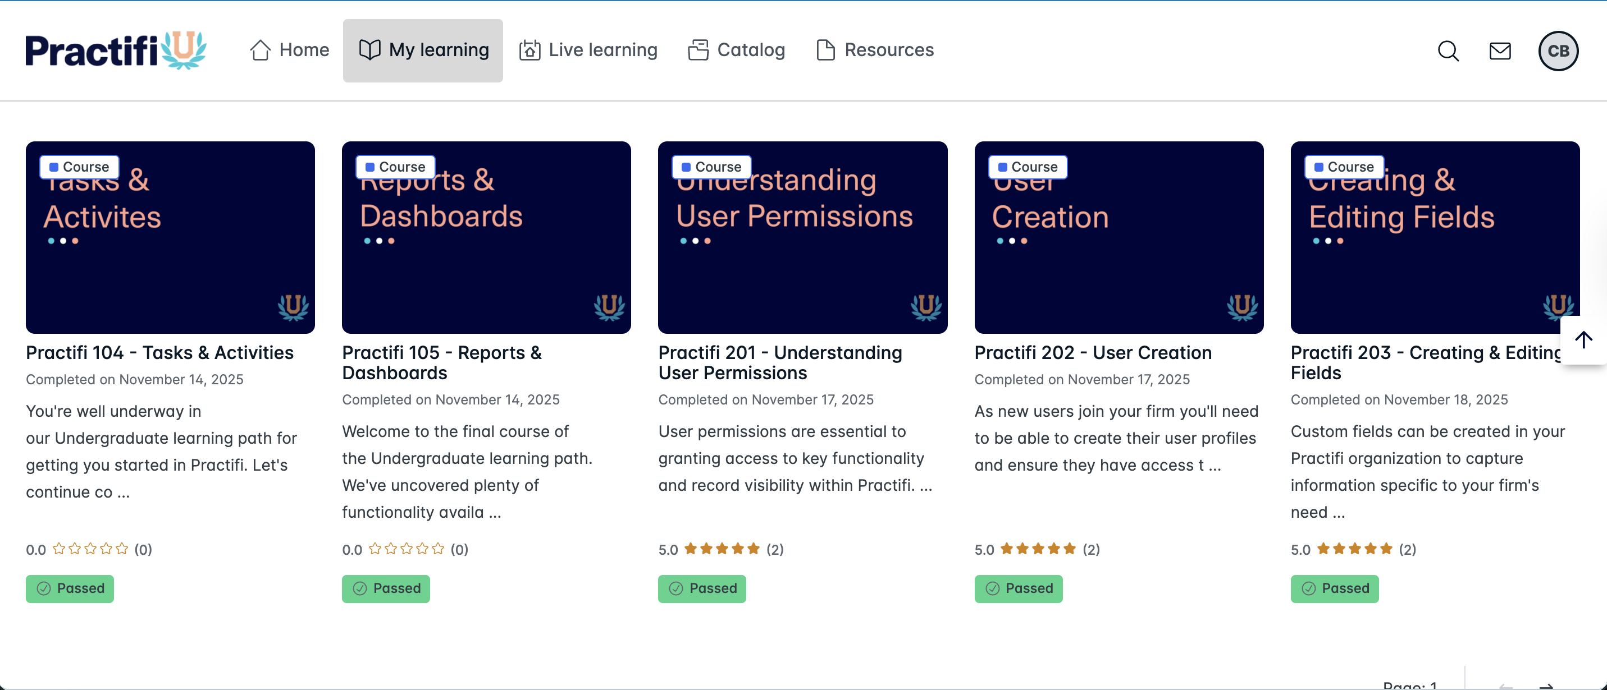
Task: Click the Course tag on Creating & Editing Fields card
Action: [1344, 167]
